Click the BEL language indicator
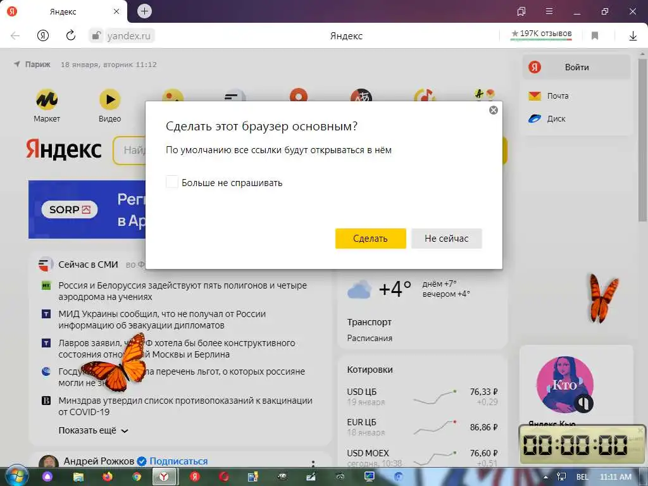648x486 pixels. pyautogui.click(x=582, y=477)
